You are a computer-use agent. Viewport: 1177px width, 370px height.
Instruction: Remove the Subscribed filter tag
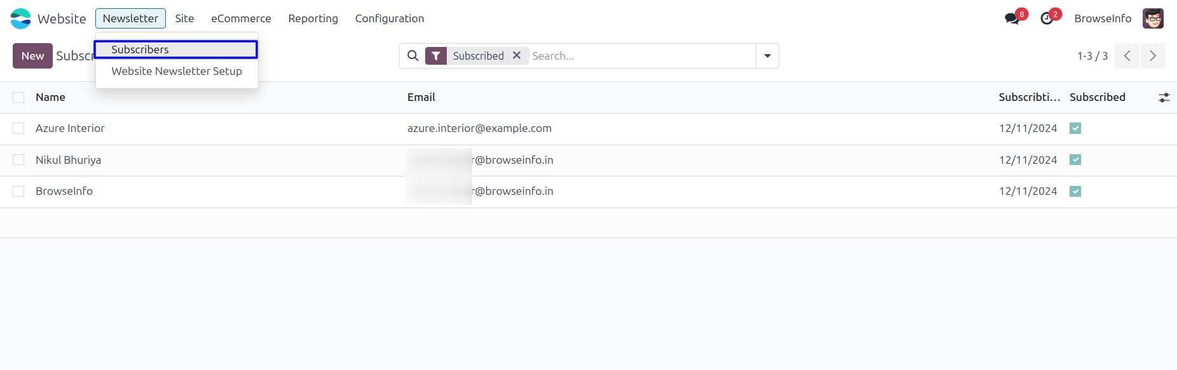(517, 55)
